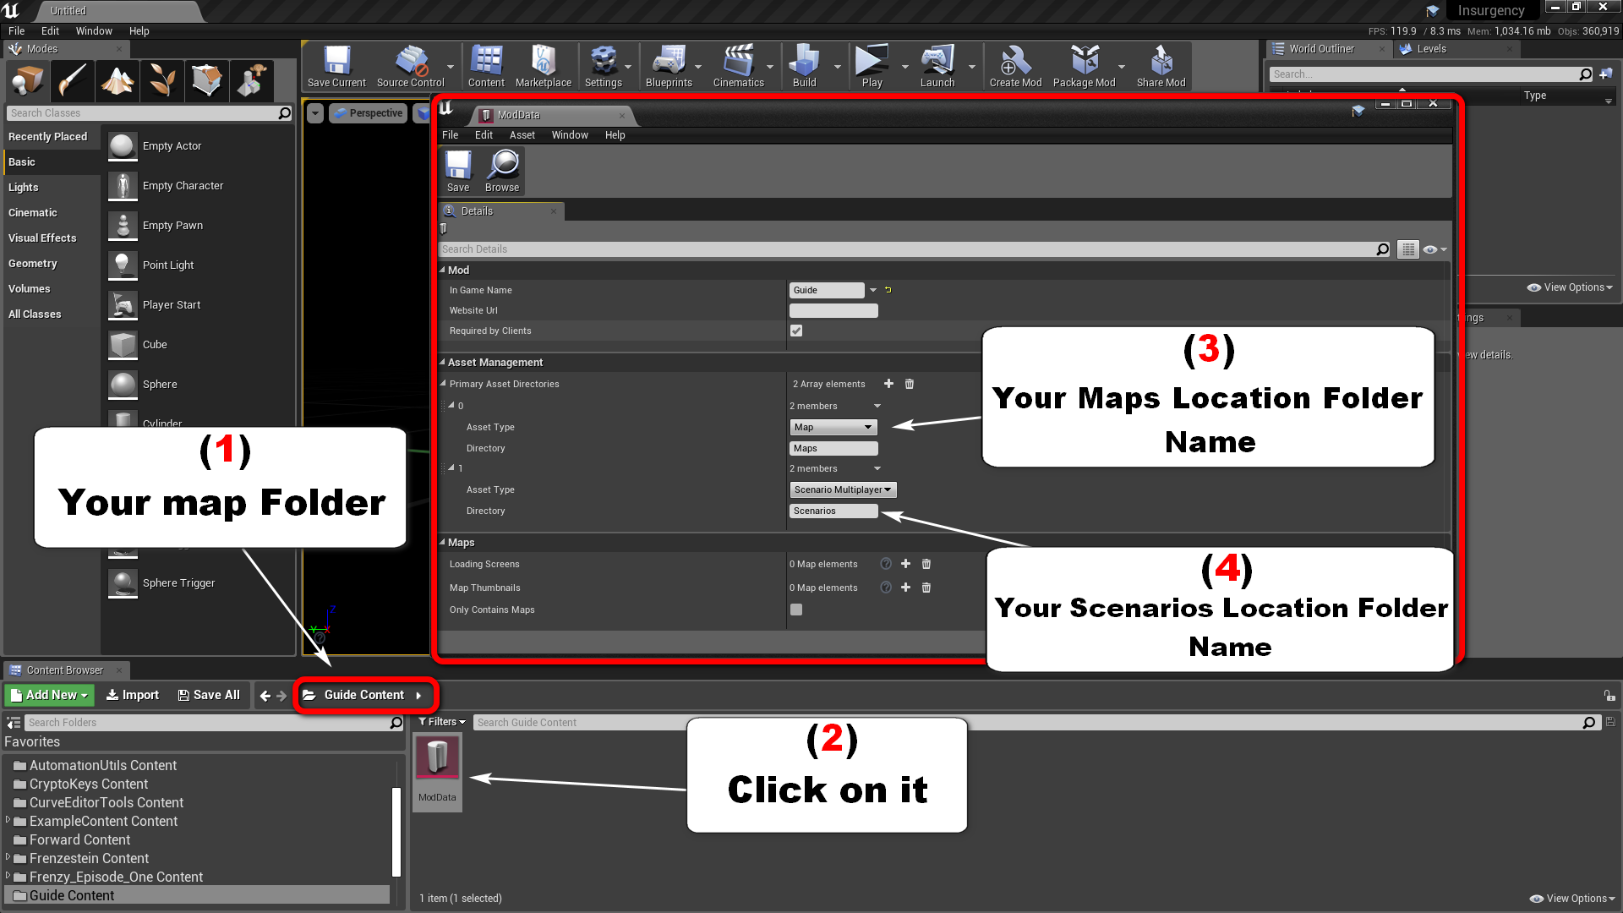Image resolution: width=1623 pixels, height=913 pixels.
Task: Select the Foliage mode icon
Action: [161, 81]
